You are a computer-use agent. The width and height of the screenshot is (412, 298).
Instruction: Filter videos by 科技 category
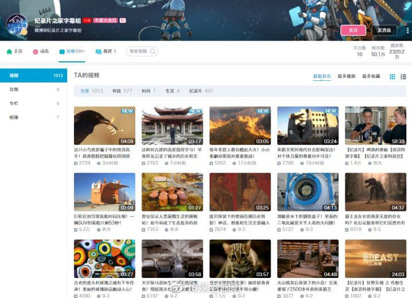(x=120, y=91)
